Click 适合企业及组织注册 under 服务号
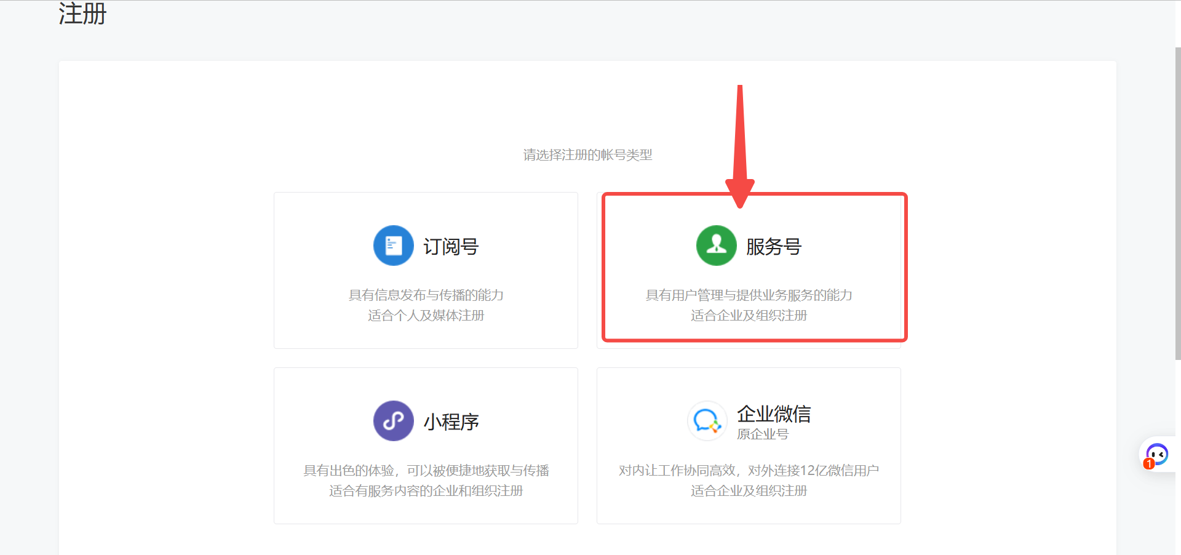Screen dimensions: 1181x555 point(749,316)
